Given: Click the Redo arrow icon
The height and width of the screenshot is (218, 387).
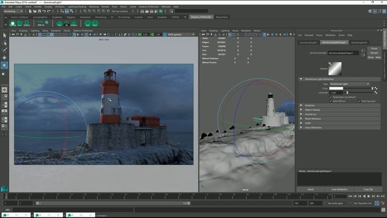Looking at the screenshot, I should click(48, 11).
